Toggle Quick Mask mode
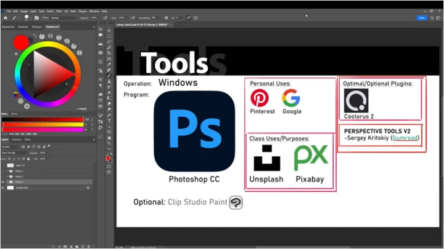 pyautogui.click(x=109, y=167)
